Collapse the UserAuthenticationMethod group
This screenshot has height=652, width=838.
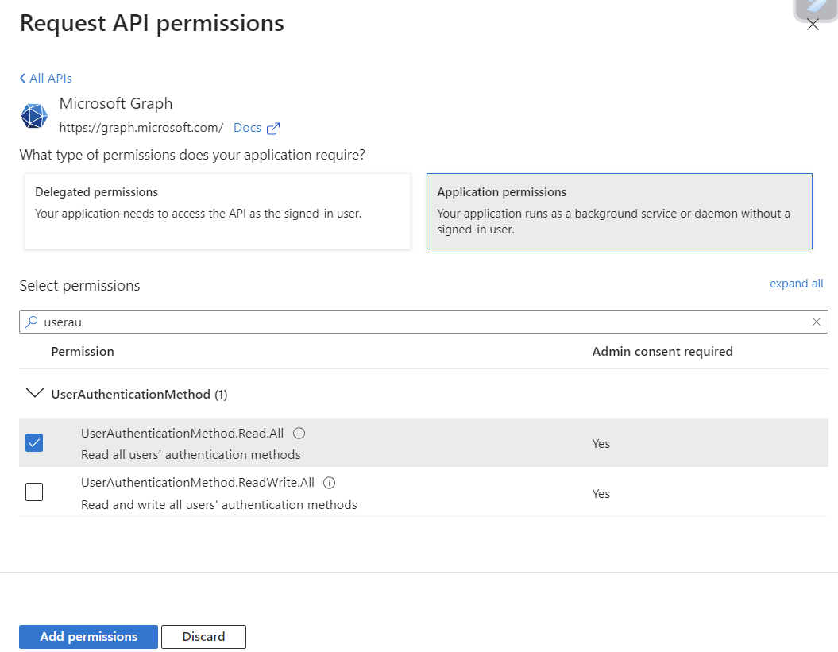35,393
